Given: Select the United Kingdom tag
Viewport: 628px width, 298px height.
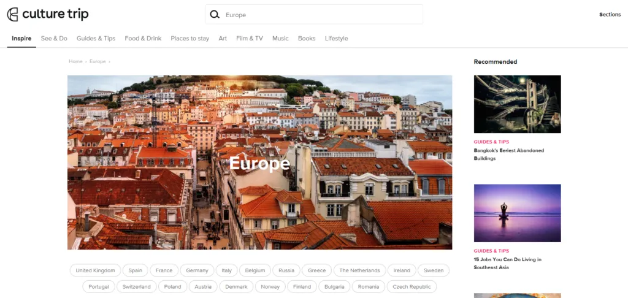Looking at the screenshot, I should point(95,270).
